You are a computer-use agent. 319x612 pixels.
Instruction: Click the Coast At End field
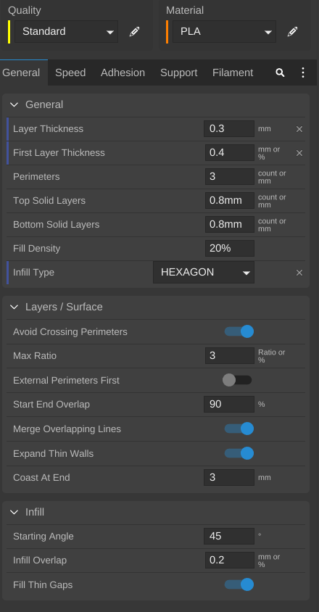point(229,477)
